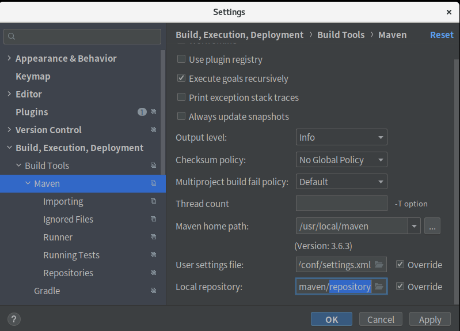Click the Gradle row project-level icon
The image size is (460, 331).
(x=154, y=291)
